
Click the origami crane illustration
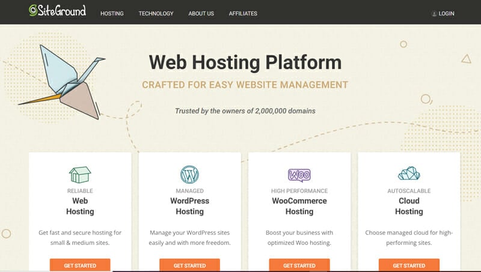click(61, 82)
